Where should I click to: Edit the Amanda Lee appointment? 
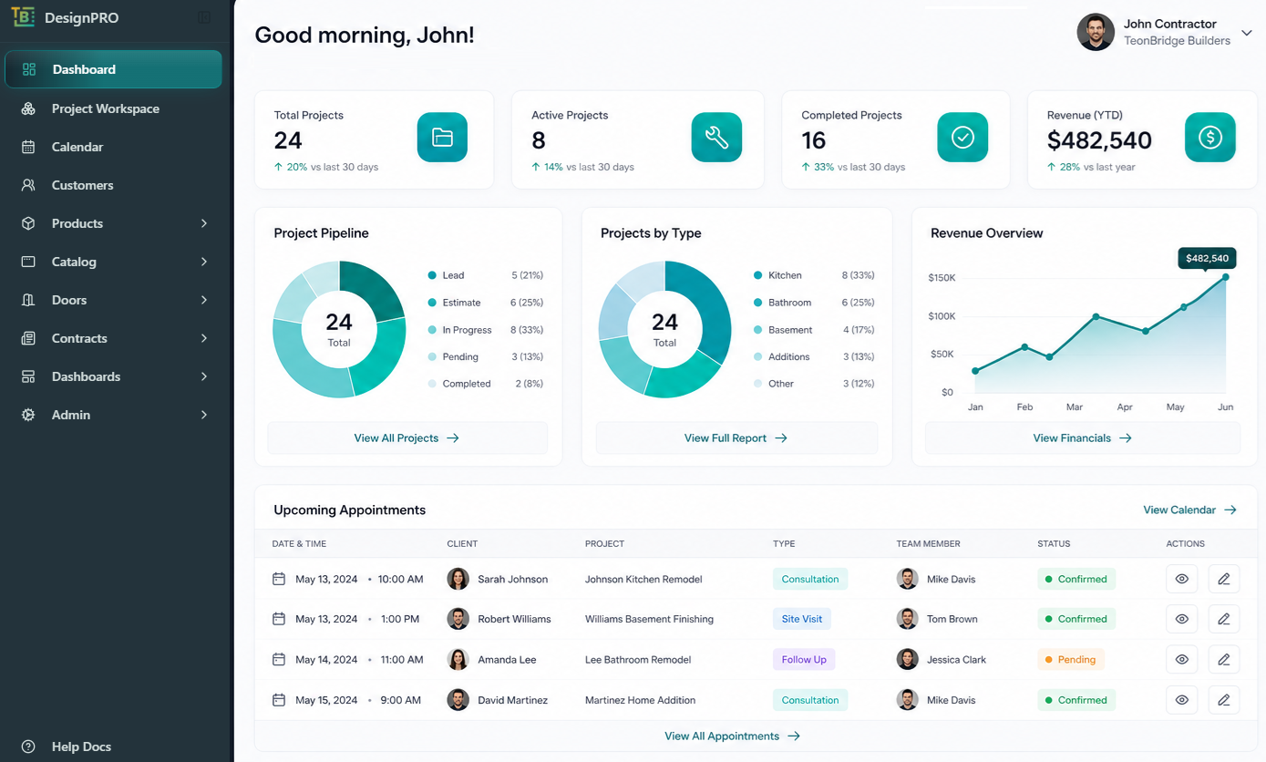1224,659
